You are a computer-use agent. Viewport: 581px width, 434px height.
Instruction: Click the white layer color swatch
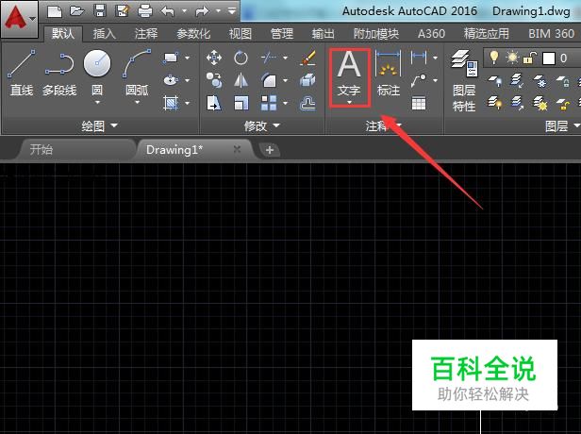(x=549, y=58)
